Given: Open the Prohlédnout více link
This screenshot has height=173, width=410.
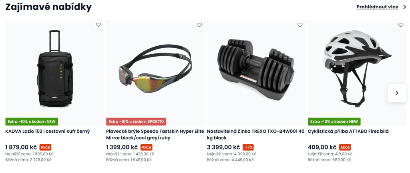Looking at the screenshot, I should click(377, 7).
